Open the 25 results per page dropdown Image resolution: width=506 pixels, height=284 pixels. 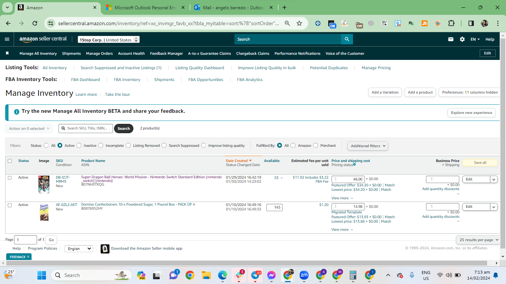(x=478, y=240)
